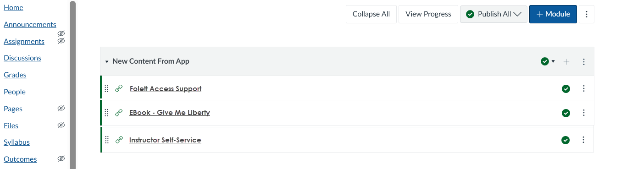This screenshot has height=169, width=621.
Task: Click the + Module button
Action: point(553,14)
